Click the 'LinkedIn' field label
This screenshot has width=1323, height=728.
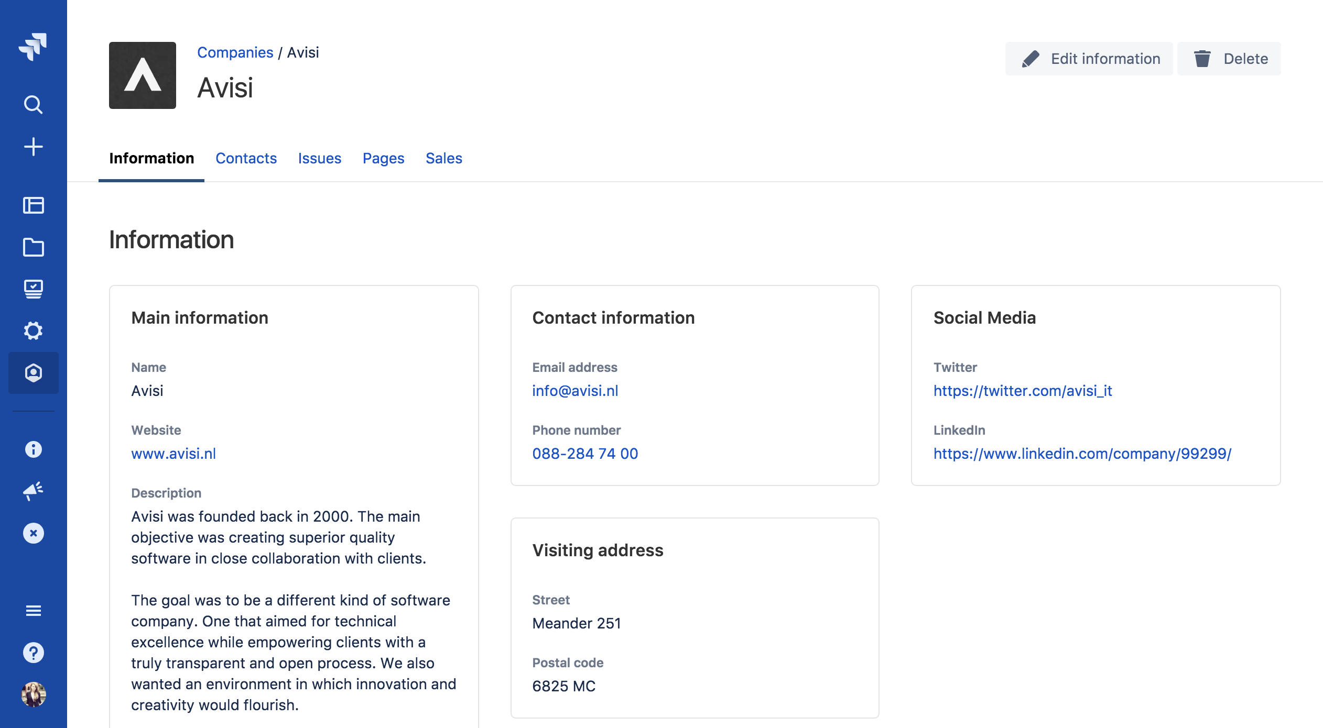(x=959, y=430)
